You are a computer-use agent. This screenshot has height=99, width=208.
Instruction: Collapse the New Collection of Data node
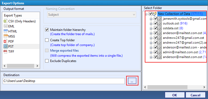pyautogui.click(x=146, y=14)
